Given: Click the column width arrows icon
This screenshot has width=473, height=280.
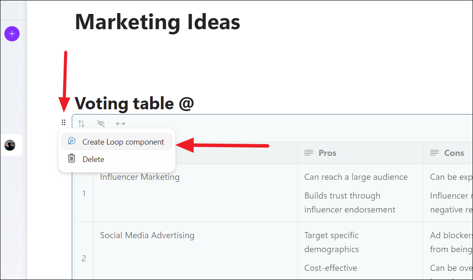Looking at the screenshot, I should 121,124.
